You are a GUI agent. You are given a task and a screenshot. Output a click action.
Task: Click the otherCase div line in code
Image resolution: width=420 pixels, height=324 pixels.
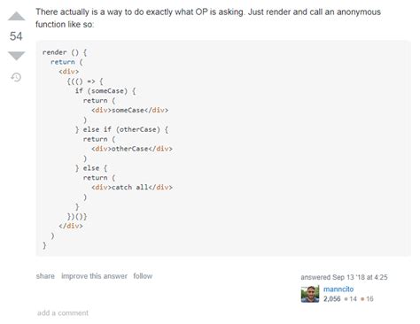click(x=132, y=149)
